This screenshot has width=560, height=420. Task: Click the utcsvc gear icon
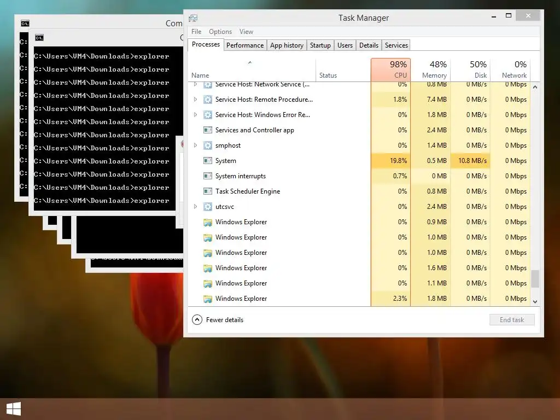tap(207, 206)
